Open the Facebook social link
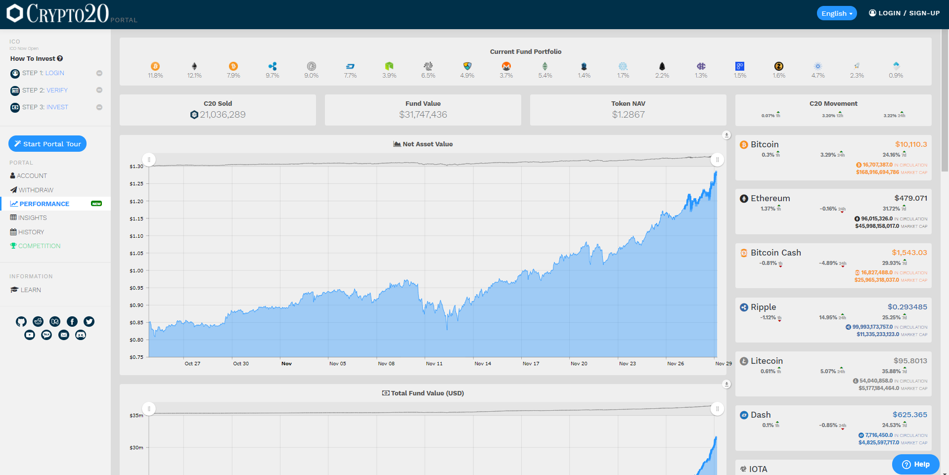The image size is (949, 475). pos(72,322)
